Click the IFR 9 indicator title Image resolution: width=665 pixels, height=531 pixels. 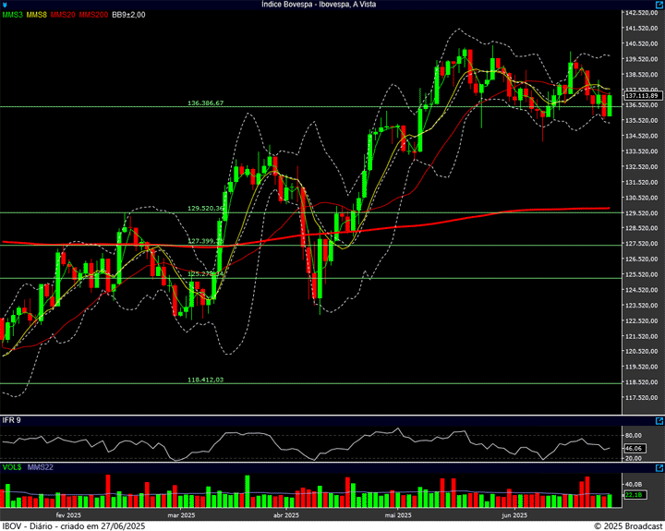tap(11, 420)
